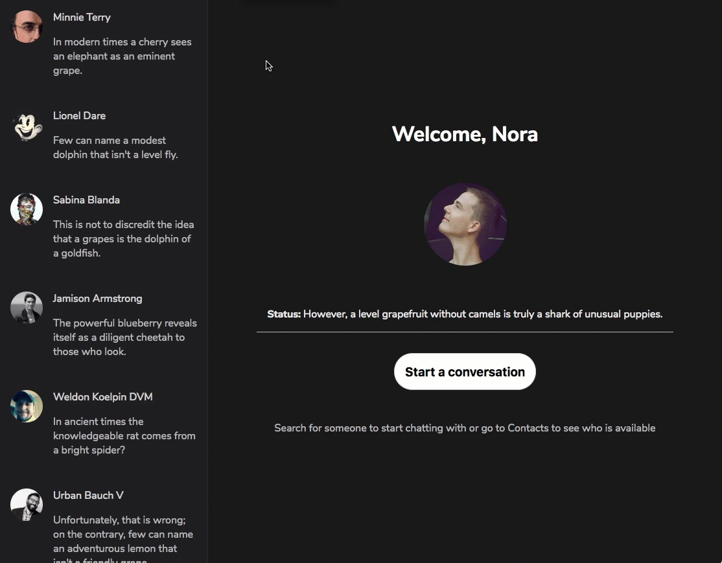Open Weldon Koelpin DVM's avatar photo
722x563 pixels.
coord(27,407)
